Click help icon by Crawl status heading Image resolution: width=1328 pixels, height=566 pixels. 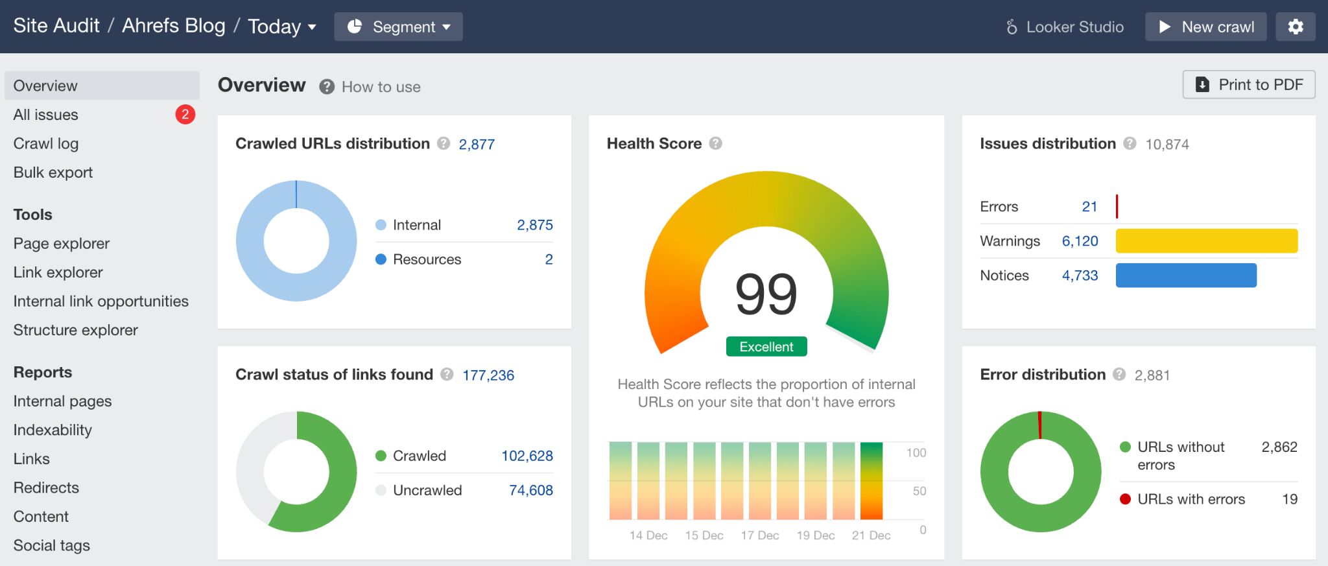point(447,374)
